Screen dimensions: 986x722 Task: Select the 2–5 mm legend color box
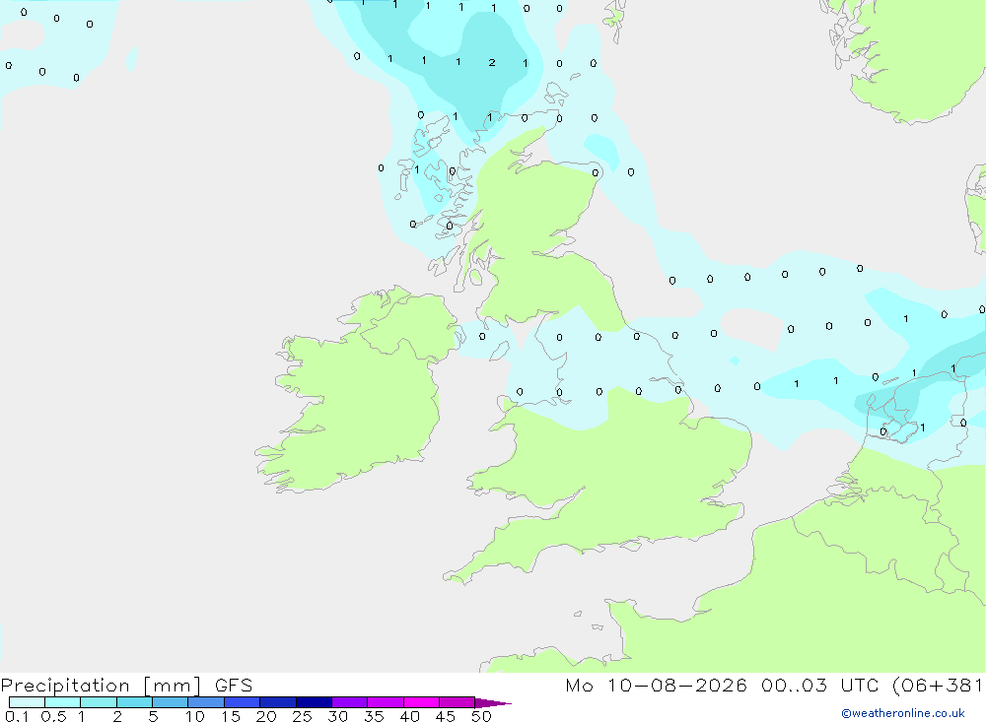coord(134,702)
